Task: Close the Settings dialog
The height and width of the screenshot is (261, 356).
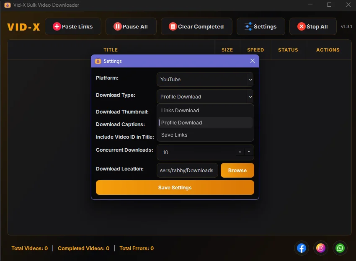Action: [253, 61]
